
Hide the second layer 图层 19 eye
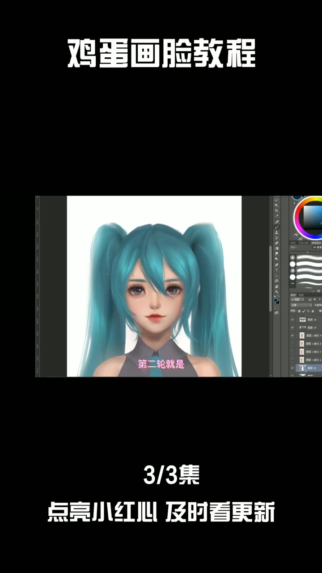[x=292, y=328]
